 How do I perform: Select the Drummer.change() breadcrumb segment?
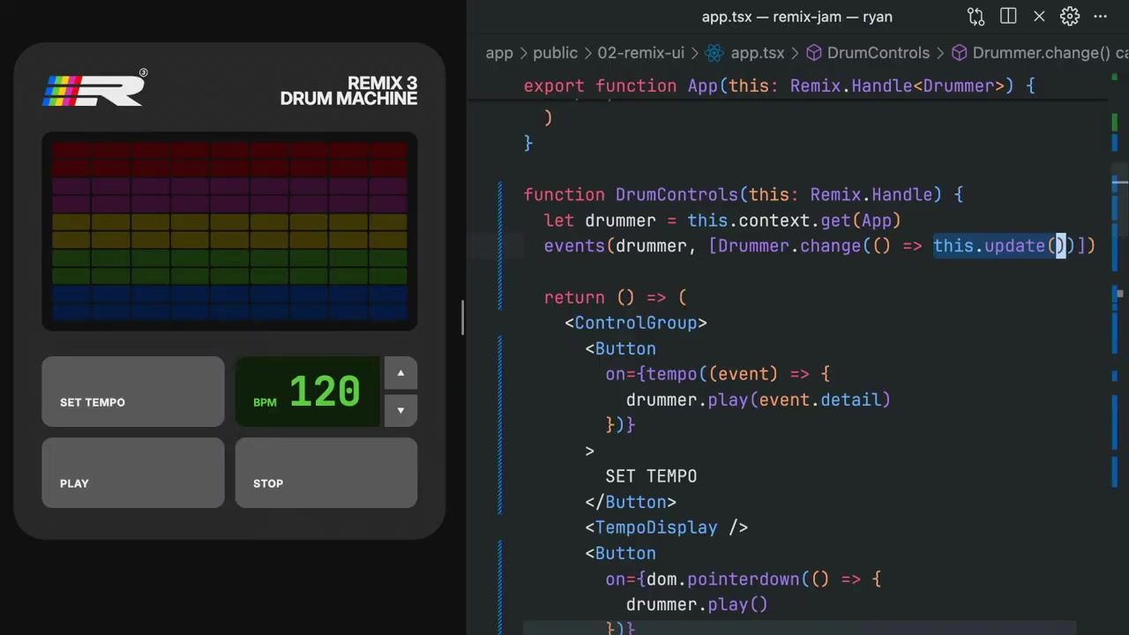point(1042,53)
